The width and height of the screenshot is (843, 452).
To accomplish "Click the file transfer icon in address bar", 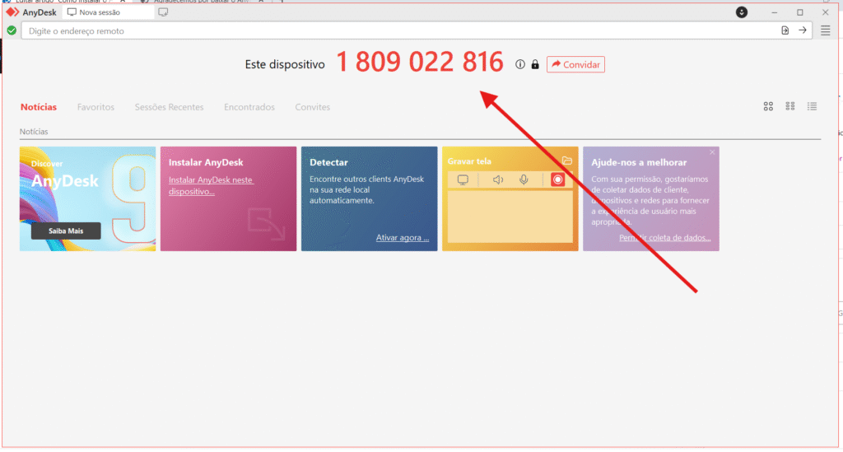I will (785, 30).
